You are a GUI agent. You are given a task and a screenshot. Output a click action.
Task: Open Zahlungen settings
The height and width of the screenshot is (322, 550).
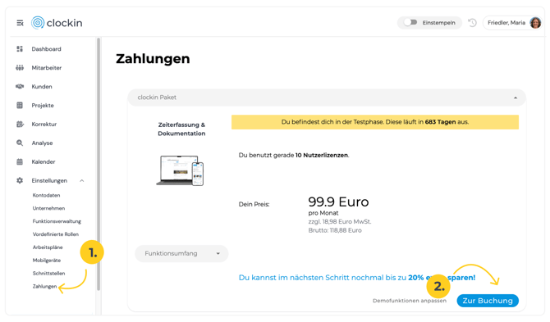[x=44, y=286]
